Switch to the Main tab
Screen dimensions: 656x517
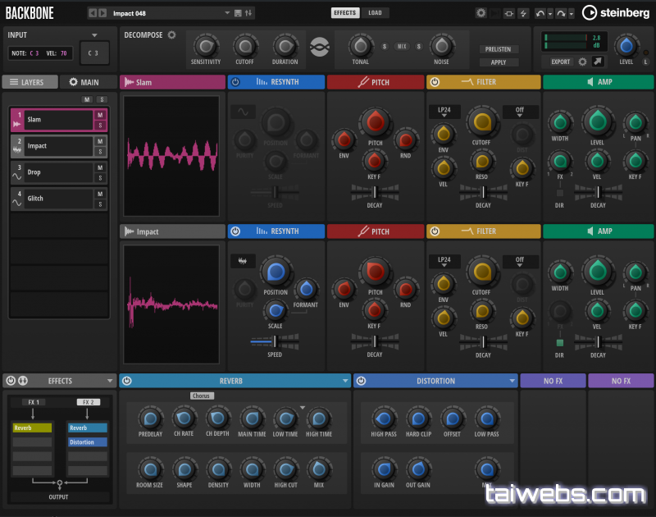click(89, 82)
